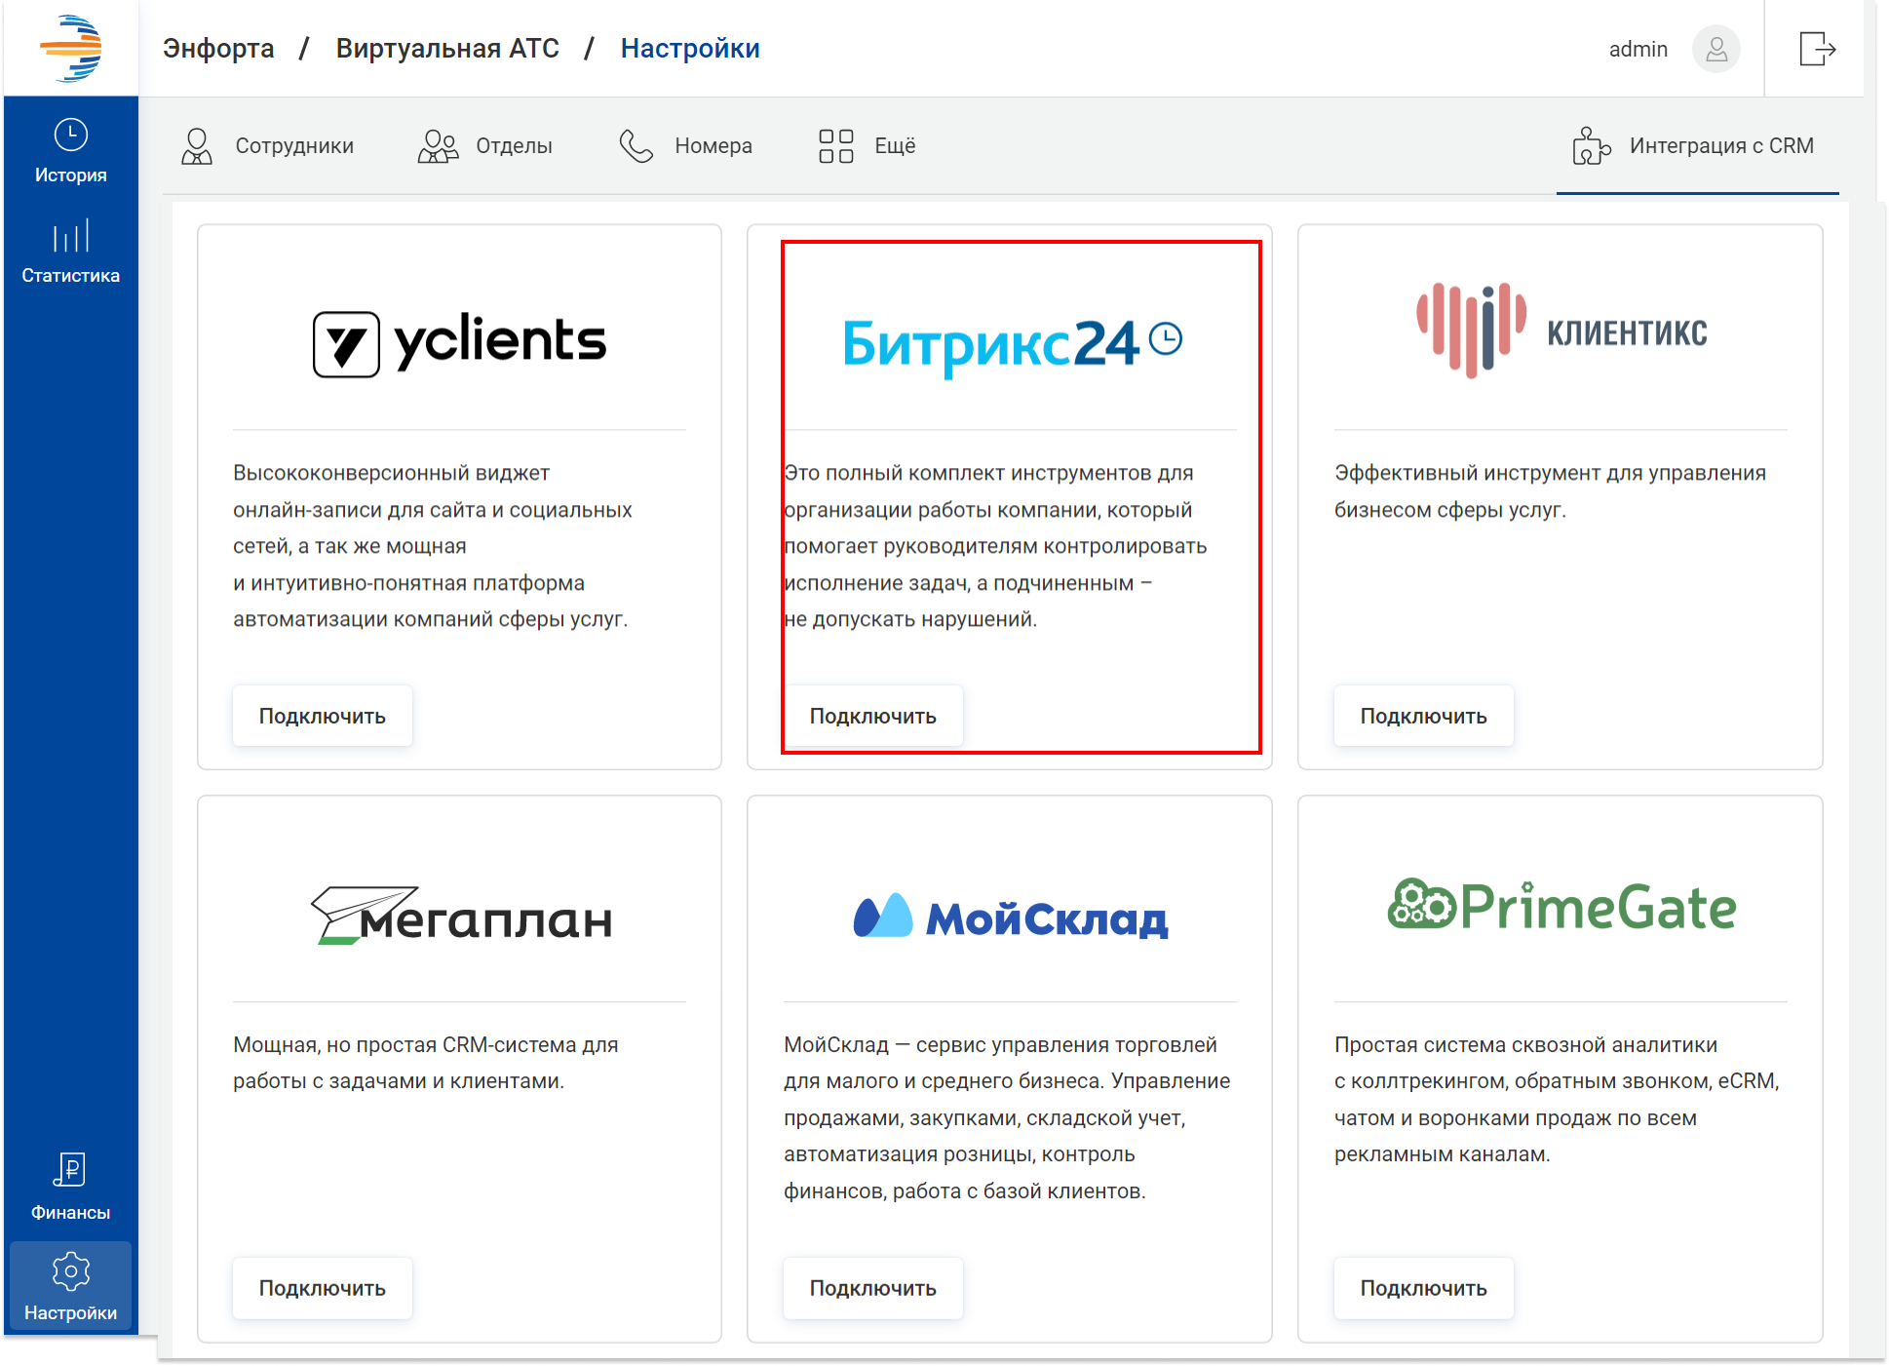Open Статистика label in the sidebar
The width and height of the screenshot is (1889, 1366).
pyautogui.click(x=70, y=276)
